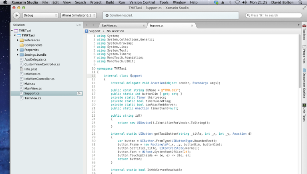Click the Solution loaded status area

point(171,15)
